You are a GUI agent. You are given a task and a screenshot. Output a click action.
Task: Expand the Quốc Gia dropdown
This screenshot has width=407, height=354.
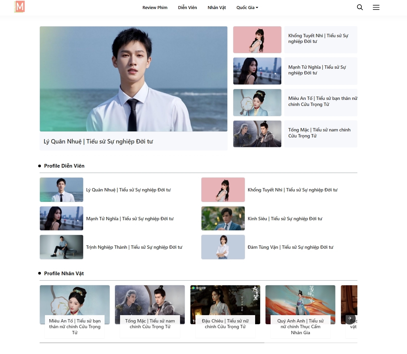(x=247, y=7)
